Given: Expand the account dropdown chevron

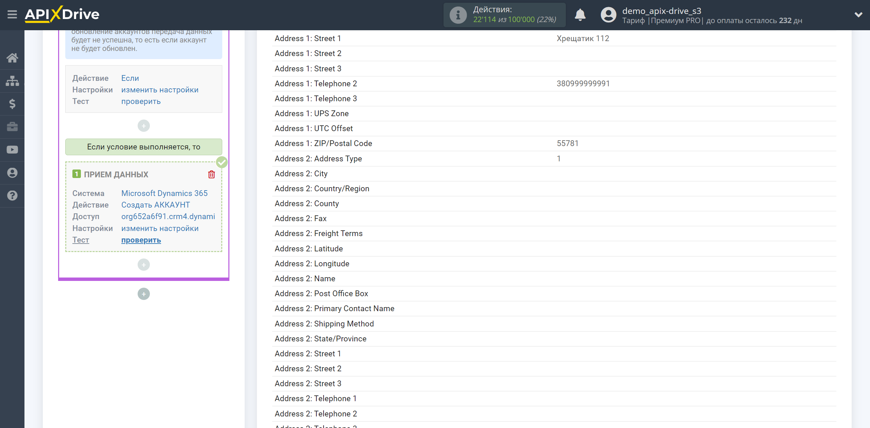Looking at the screenshot, I should 858,15.
